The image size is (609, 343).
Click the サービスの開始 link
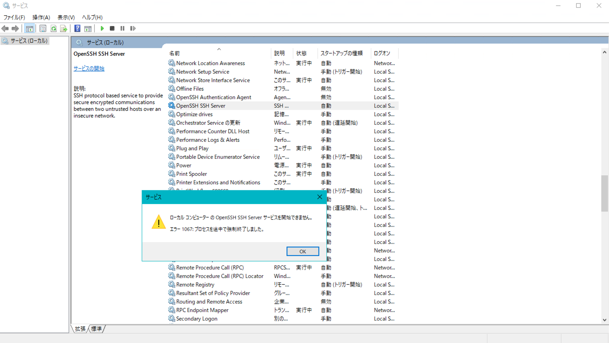click(x=89, y=69)
